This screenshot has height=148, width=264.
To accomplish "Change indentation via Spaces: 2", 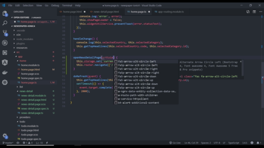I will [x=206, y=143].
